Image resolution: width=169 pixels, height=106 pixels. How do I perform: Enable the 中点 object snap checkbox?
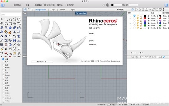click(x=3, y=73)
